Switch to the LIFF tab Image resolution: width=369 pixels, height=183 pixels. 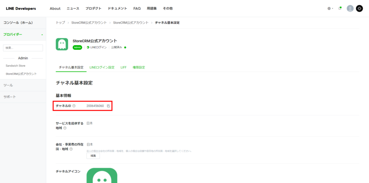[124, 67]
